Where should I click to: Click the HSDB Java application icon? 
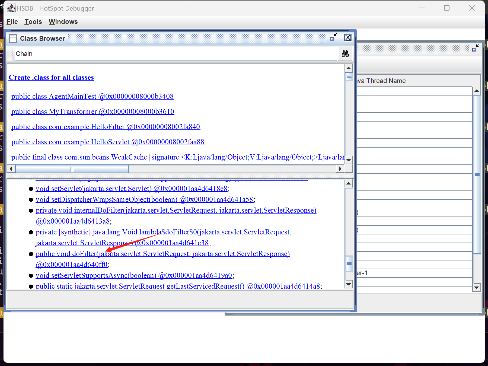click(11, 8)
